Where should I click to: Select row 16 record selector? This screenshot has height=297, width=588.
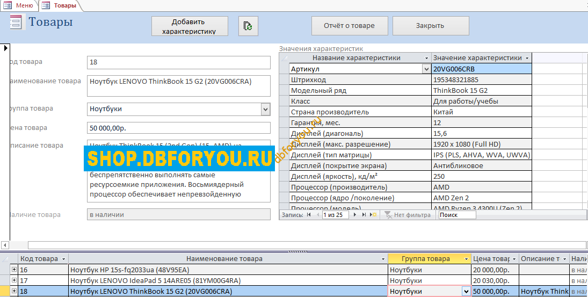tap(5, 270)
